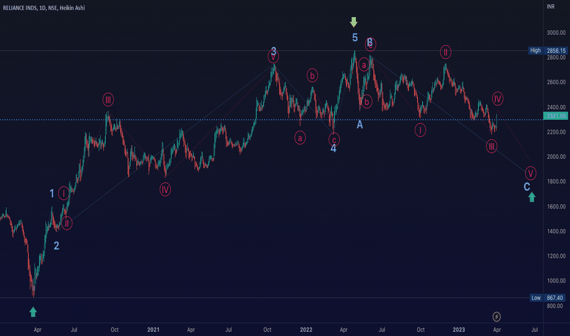Click the 1400.00 price axis label

pyautogui.click(x=556, y=231)
